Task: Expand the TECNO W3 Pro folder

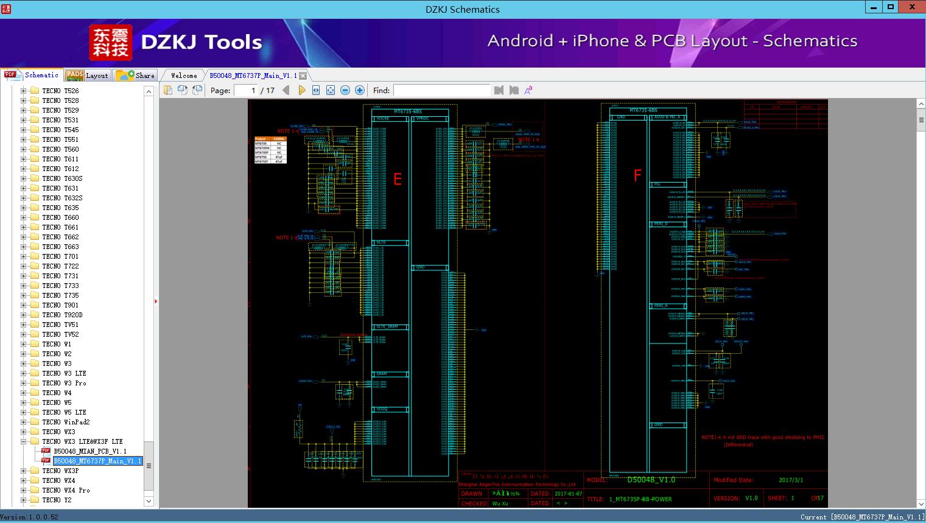Action: [24, 383]
